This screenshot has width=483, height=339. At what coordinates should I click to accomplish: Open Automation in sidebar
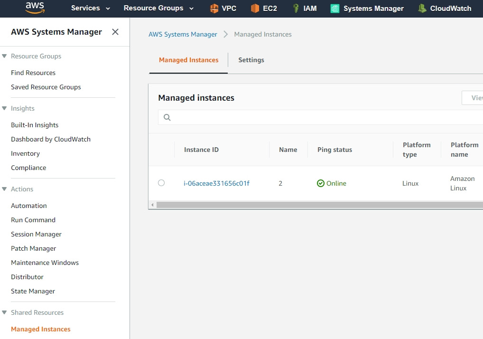coord(29,206)
